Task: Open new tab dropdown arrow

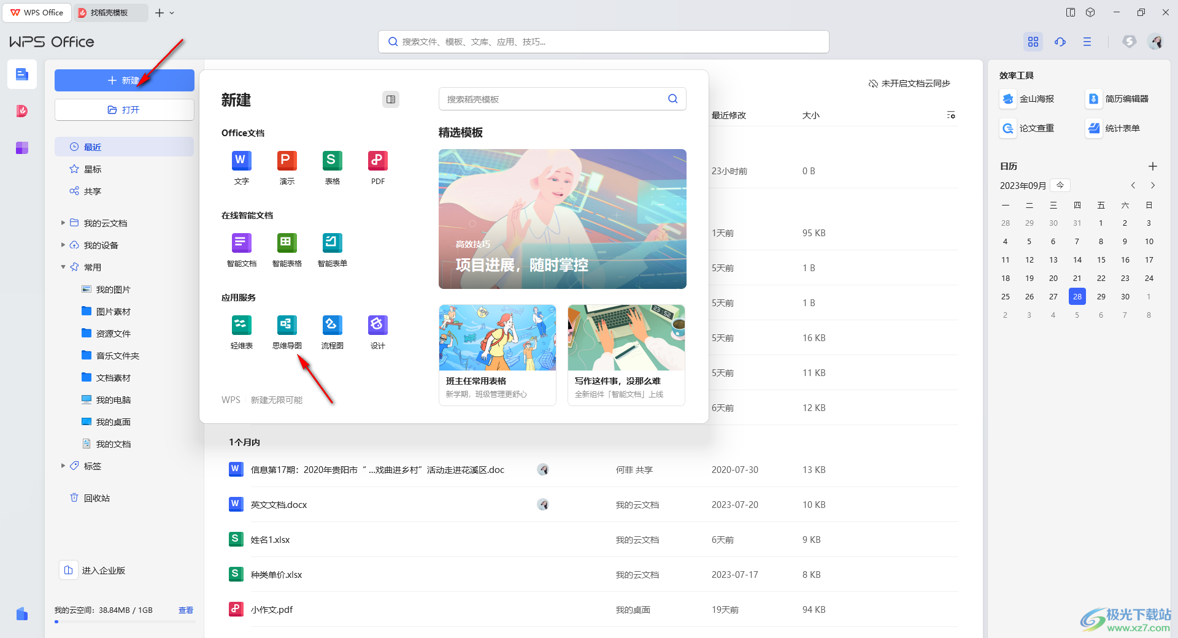Action: [x=172, y=12]
